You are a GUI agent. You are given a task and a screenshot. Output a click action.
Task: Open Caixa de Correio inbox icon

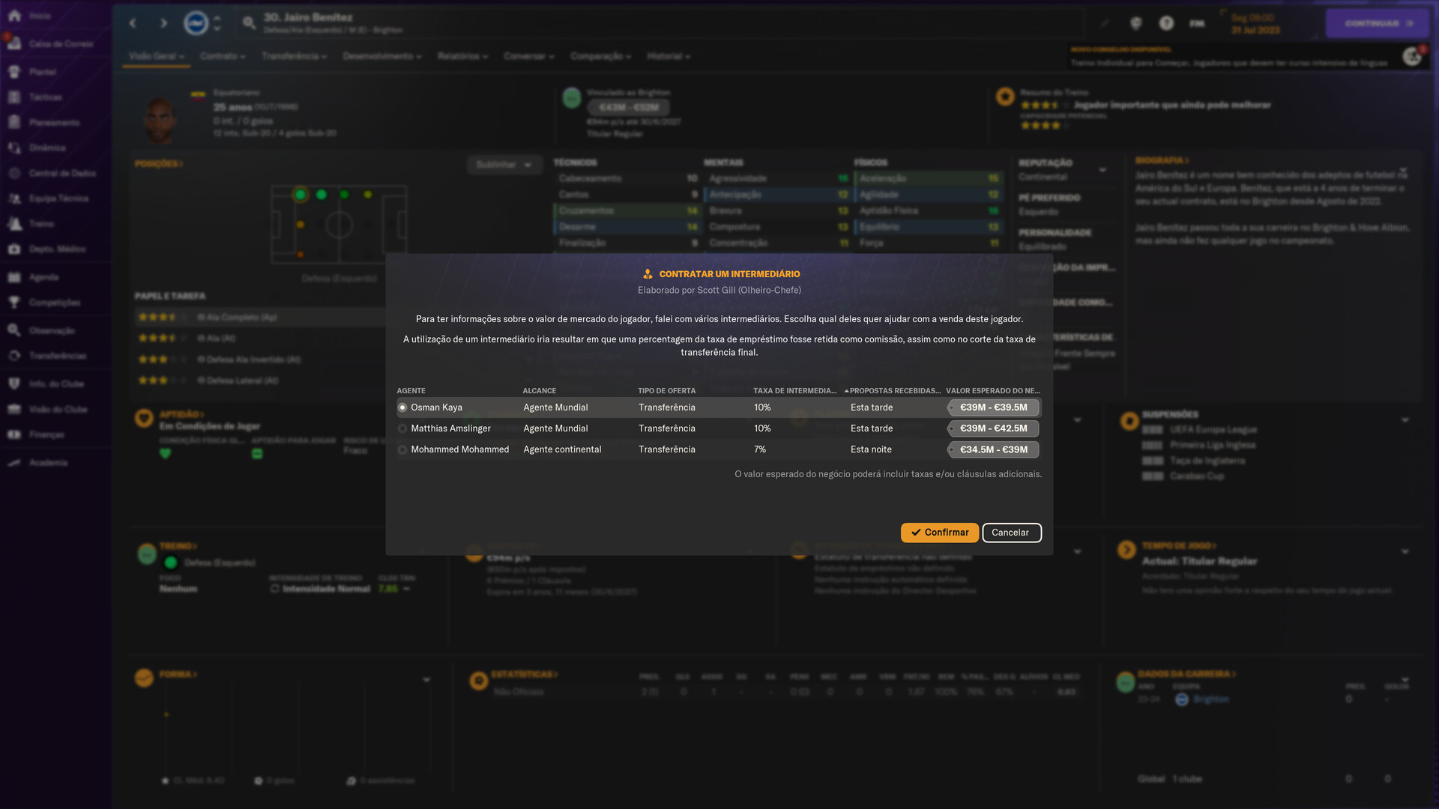tap(14, 43)
